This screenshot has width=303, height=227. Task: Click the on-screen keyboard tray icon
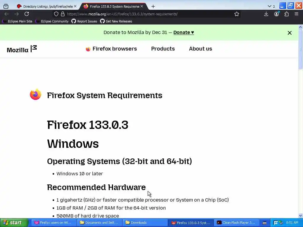click(265, 223)
